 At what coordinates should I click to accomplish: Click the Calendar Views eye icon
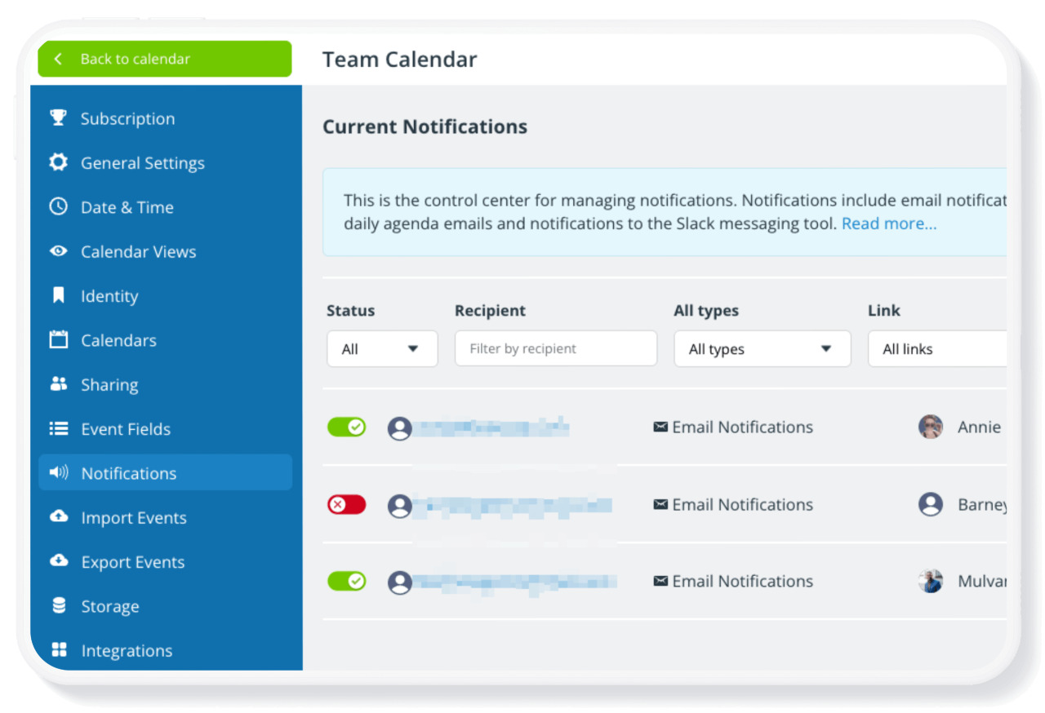[58, 251]
